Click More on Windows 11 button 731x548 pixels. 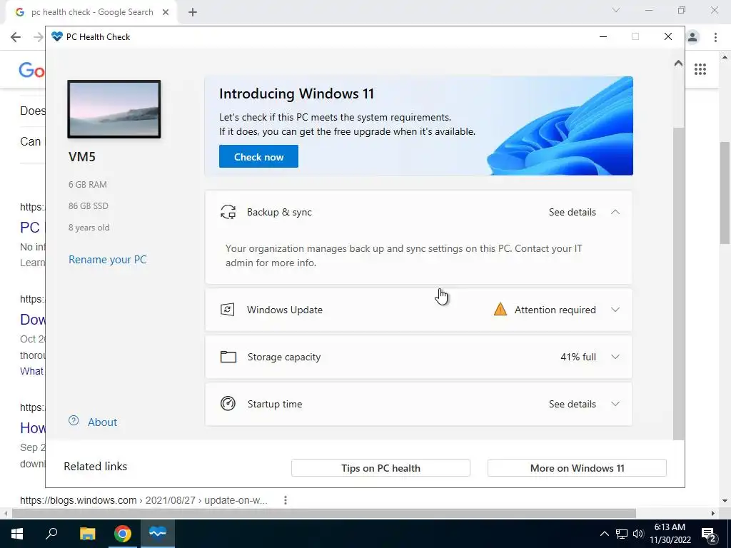(577, 468)
